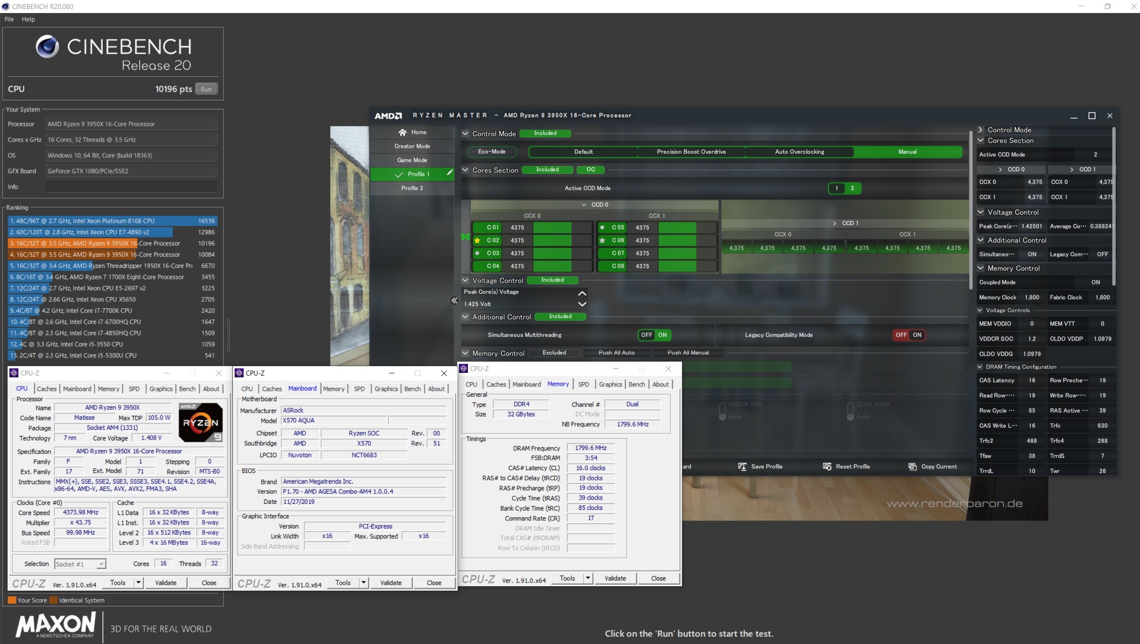Screen dimensions: 1140x644
Task: Open the Cinebench Help menu
Action: click(28, 19)
